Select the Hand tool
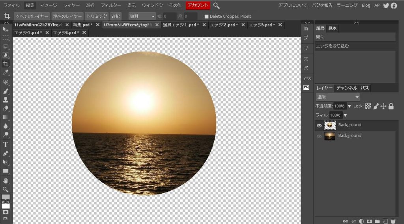Image resolution: width=404 pixels, height=224 pixels. click(6, 180)
